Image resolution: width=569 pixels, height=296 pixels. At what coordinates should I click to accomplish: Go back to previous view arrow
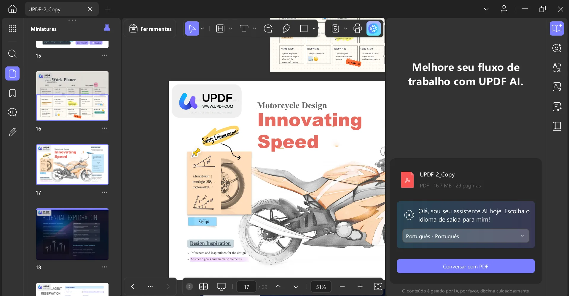pyautogui.click(x=133, y=287)
